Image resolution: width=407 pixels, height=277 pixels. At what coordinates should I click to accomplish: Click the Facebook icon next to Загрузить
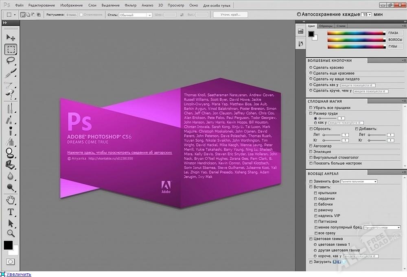point(339,262)
